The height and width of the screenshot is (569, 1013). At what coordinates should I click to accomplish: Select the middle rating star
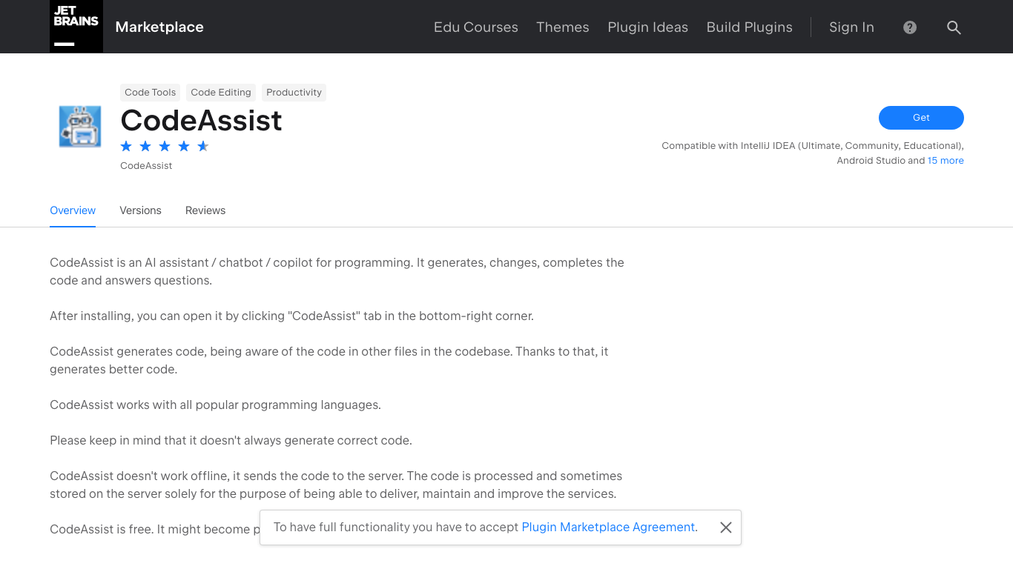pos(165,146)
